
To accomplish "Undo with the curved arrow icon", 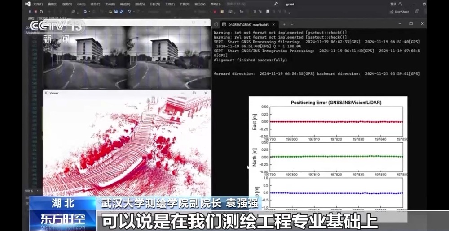I will [129, 12].
